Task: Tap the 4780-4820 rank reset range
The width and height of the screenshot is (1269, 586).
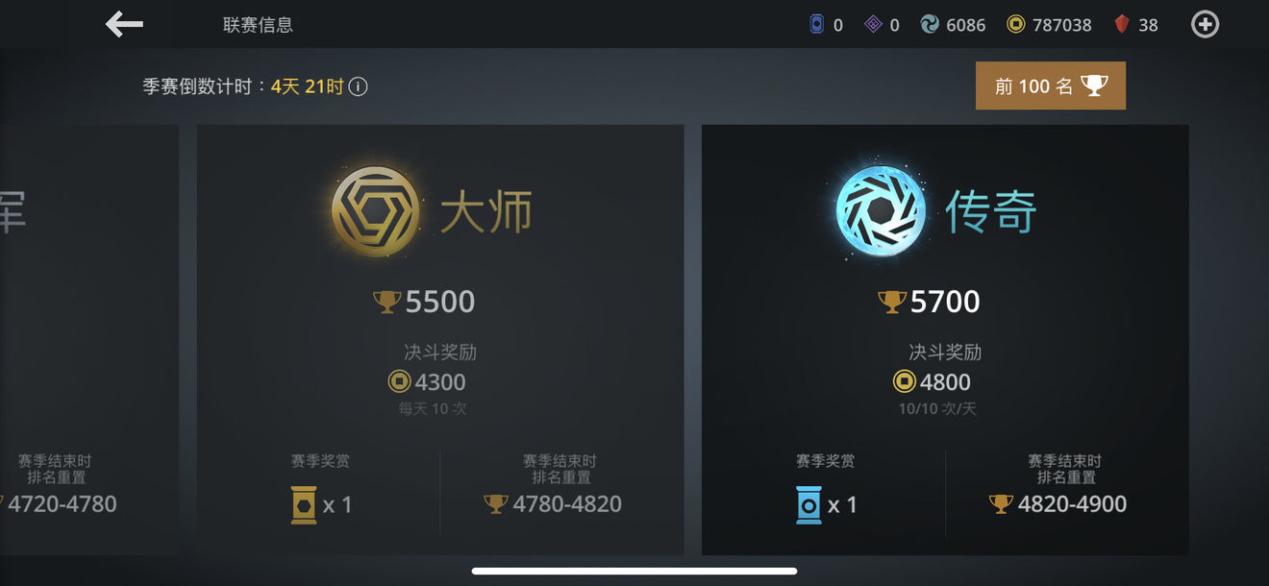Action: coord(553,503)
